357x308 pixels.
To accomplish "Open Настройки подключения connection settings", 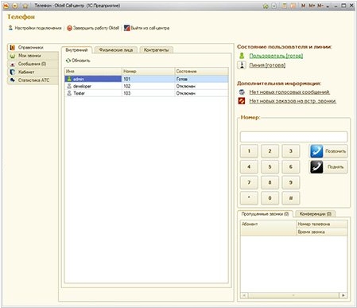I will point(35,28).
